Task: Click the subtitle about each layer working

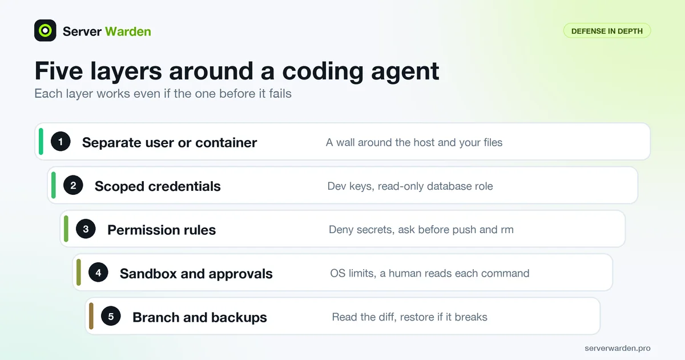Action: click(163, 93)
